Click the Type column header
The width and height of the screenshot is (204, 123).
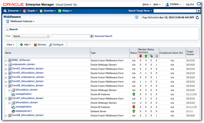110,53
